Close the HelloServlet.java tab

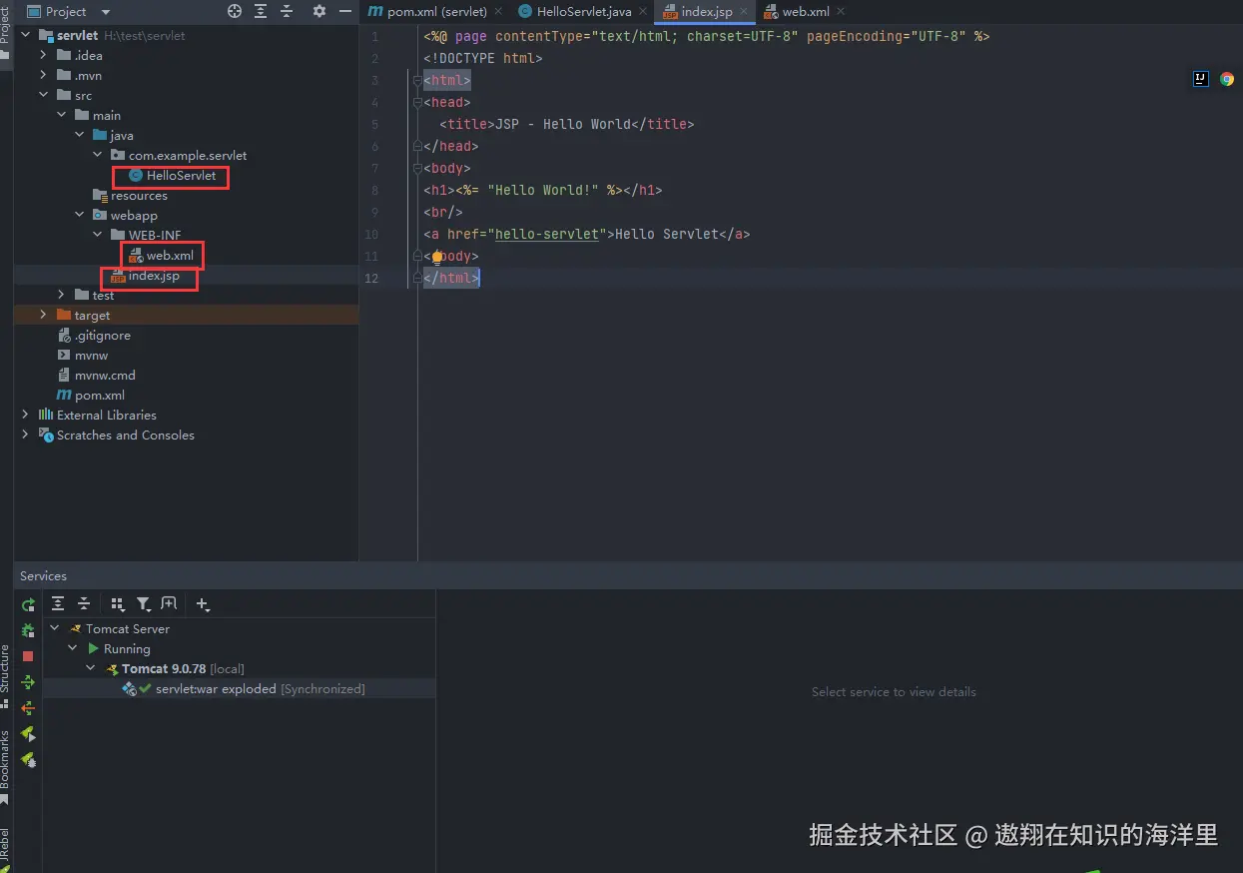click(x=644, y=12)
